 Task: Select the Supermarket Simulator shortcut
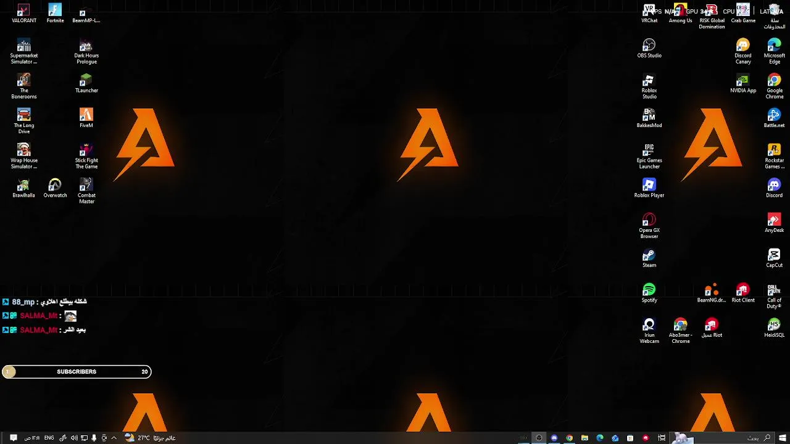coord(23,52)
